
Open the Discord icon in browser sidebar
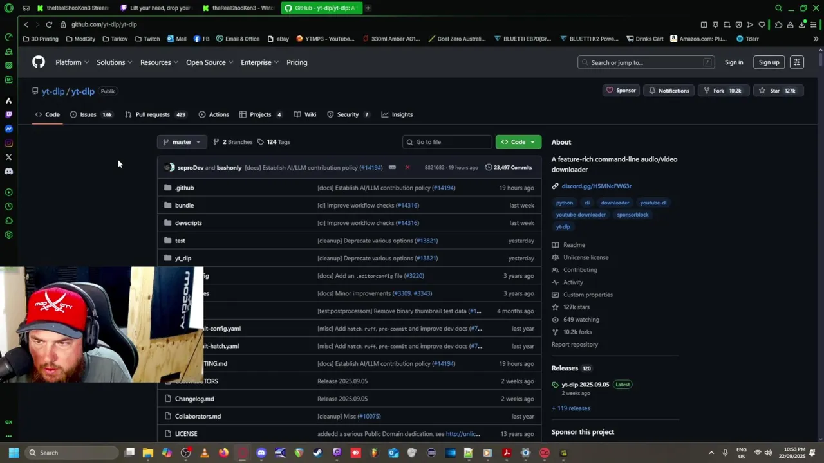pyautogui.click(x=8, y=172)
